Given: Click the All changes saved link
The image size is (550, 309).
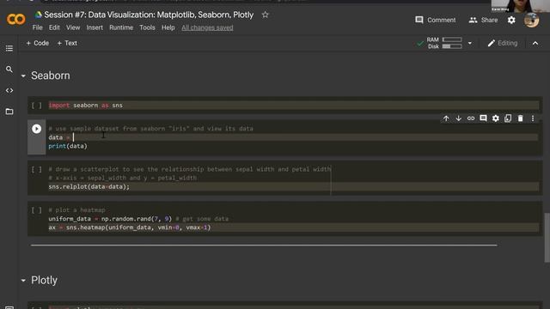Looking at the screenshot, I should [207, 27].
